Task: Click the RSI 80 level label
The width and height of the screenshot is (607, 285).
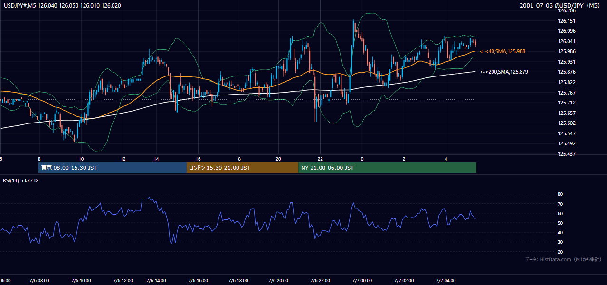Action: pos(560,194)
